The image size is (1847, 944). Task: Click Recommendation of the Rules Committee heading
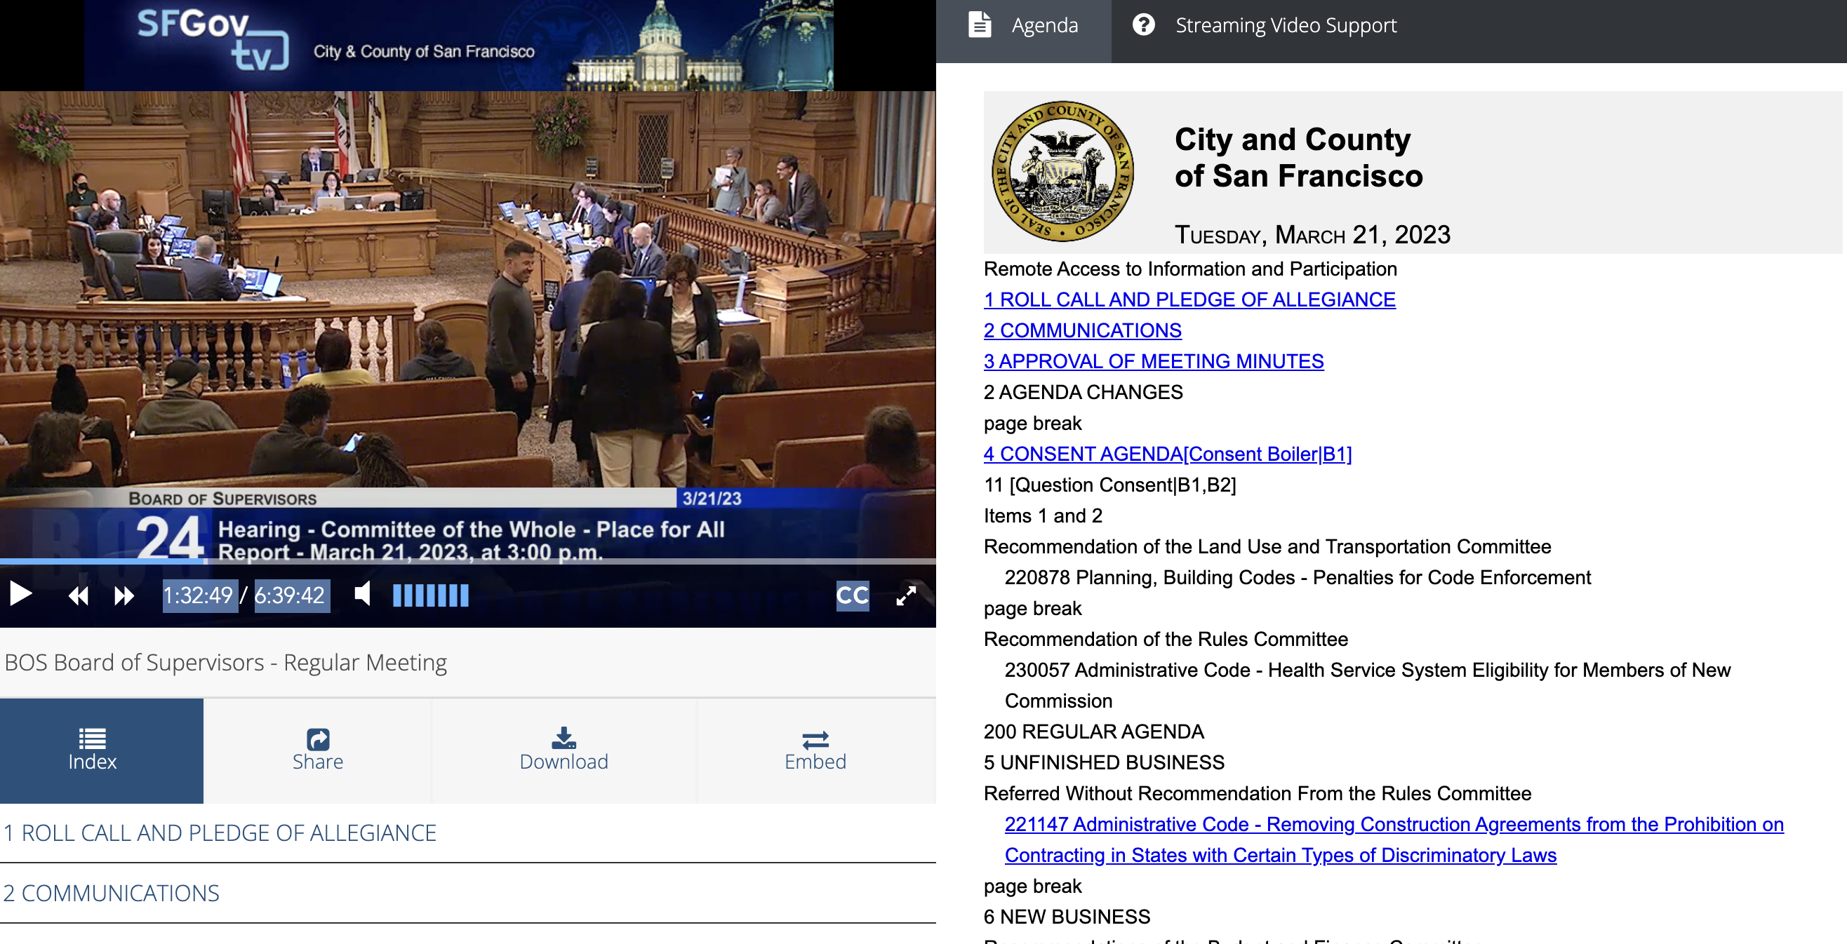pos(1166,639)
